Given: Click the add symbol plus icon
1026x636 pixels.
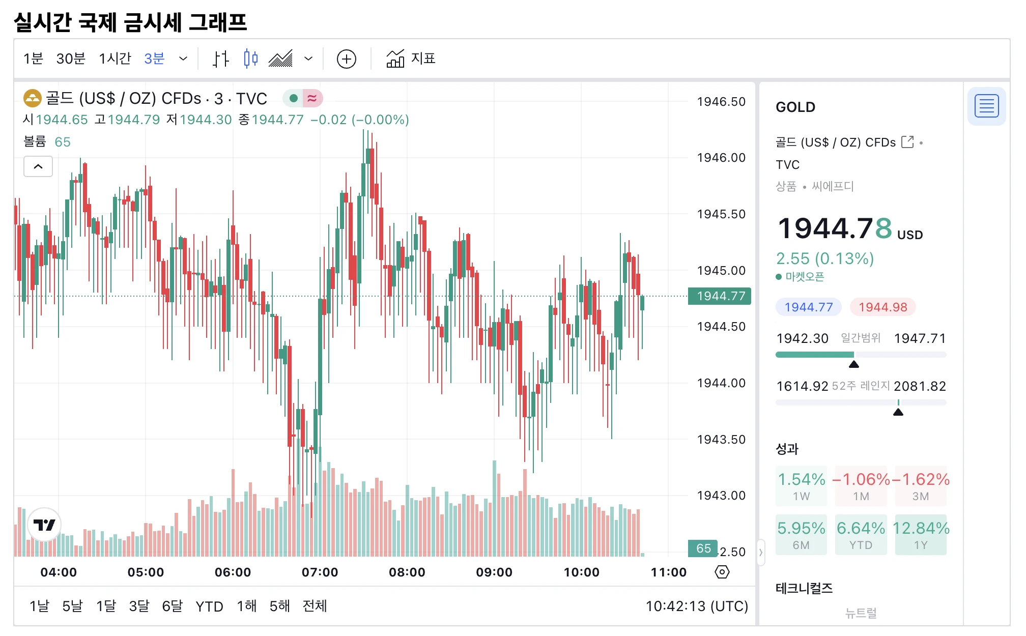Looking at the screenshot, I should click(346, 59).
